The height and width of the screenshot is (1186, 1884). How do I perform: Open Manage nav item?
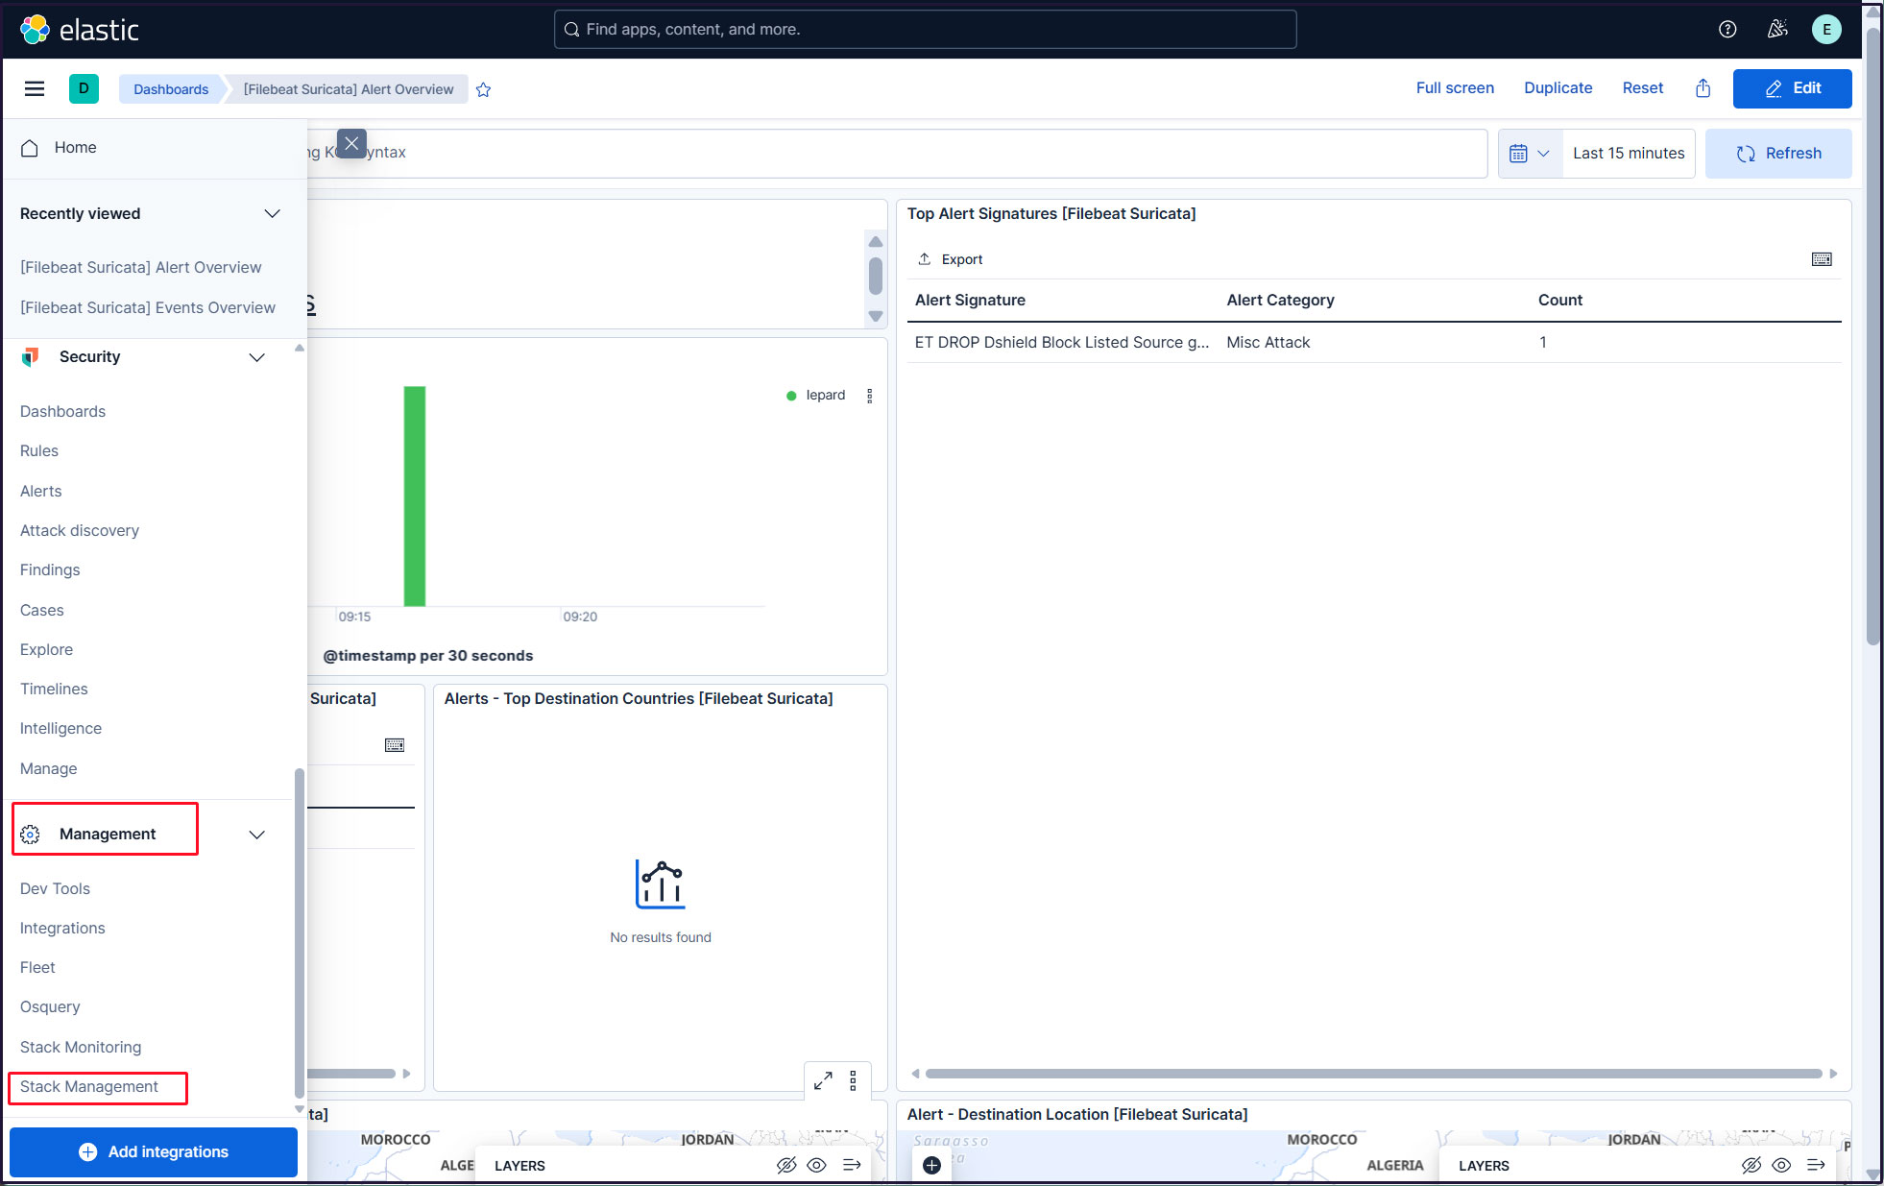49,768
